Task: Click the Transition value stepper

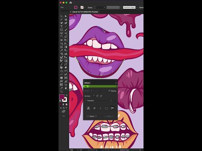Action: (112, 101)
